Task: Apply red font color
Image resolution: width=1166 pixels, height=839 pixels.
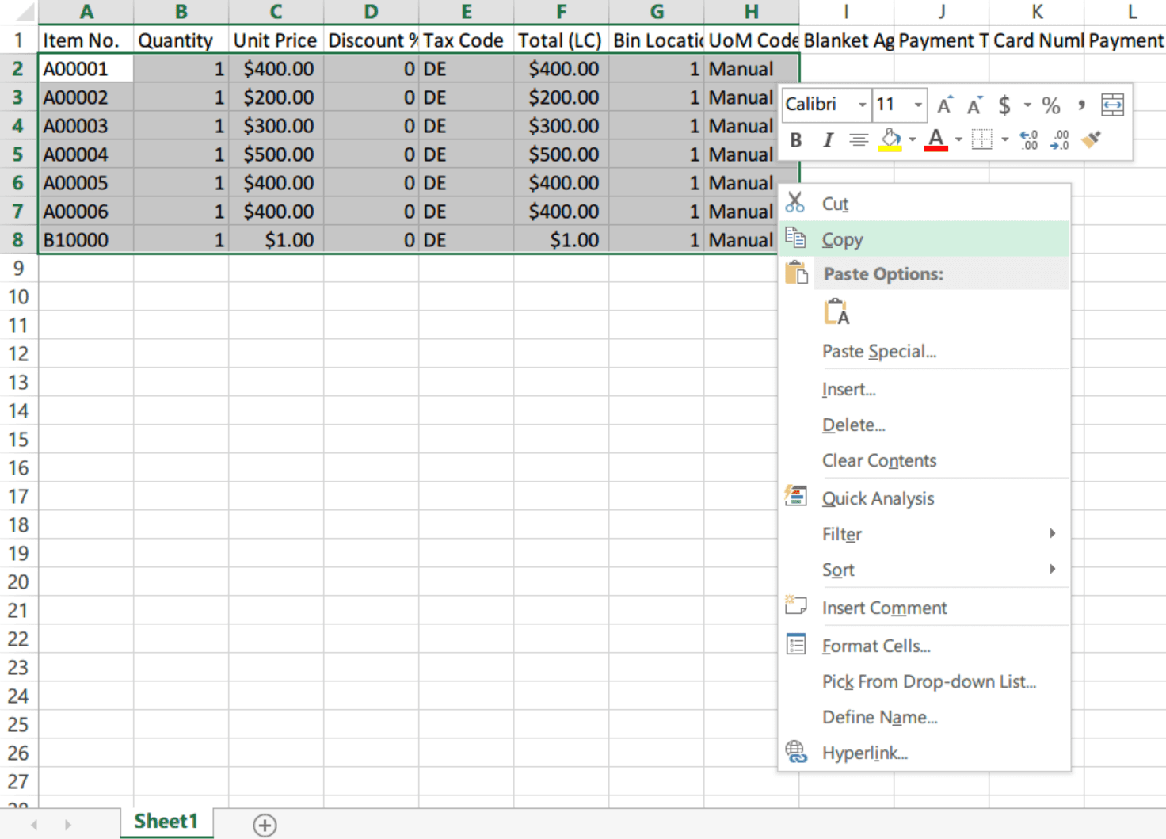Action: (936, 140)
